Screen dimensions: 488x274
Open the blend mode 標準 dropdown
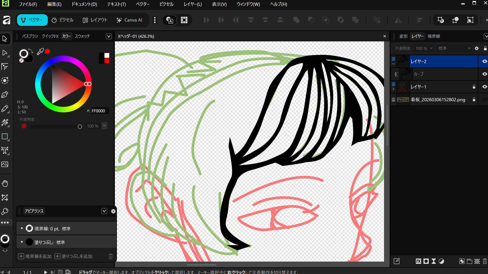click(454, 48)
